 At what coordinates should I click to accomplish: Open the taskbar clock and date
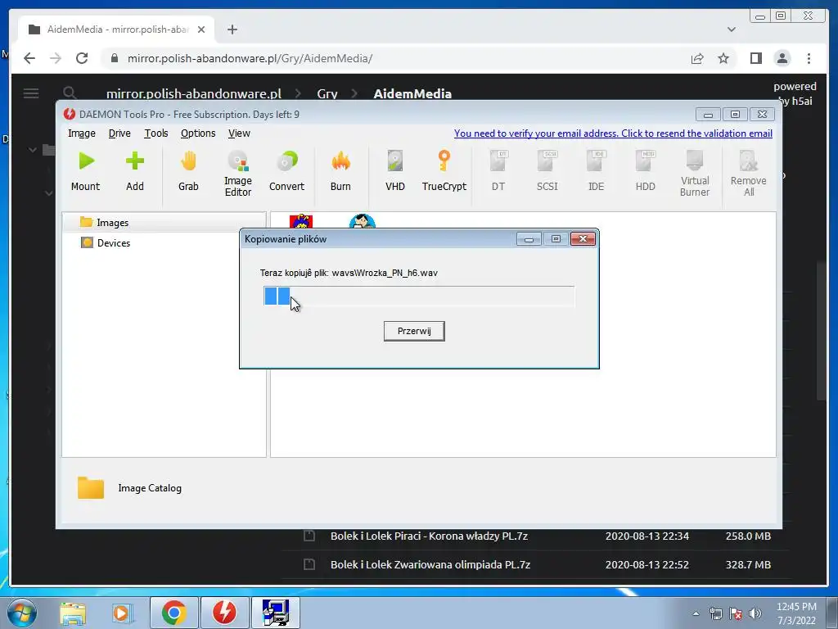tap(796, 613)
